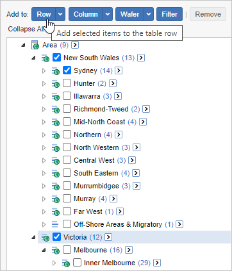This screenshot has height=271, width=232.
Task: Click the arrow button next to New South Wales
Action: [x=141, y=58]
